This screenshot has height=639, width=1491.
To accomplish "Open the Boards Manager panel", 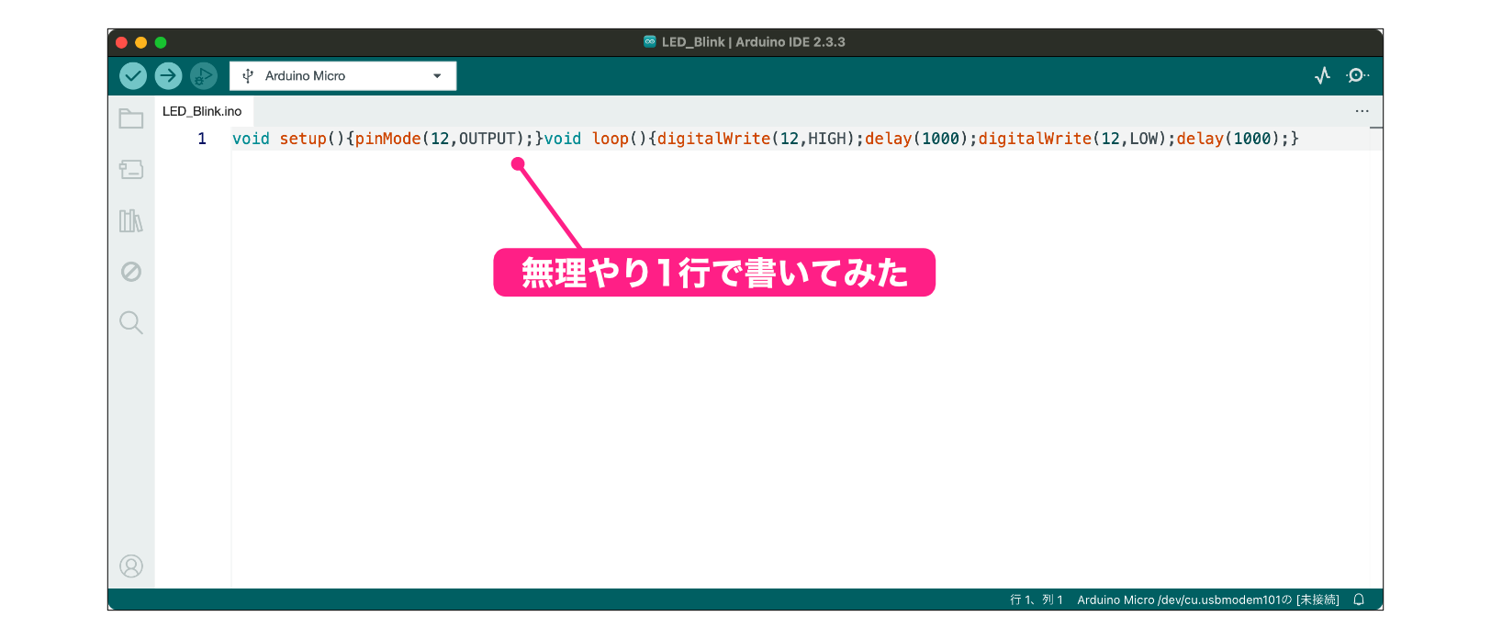I will click(x=131, y=170).
